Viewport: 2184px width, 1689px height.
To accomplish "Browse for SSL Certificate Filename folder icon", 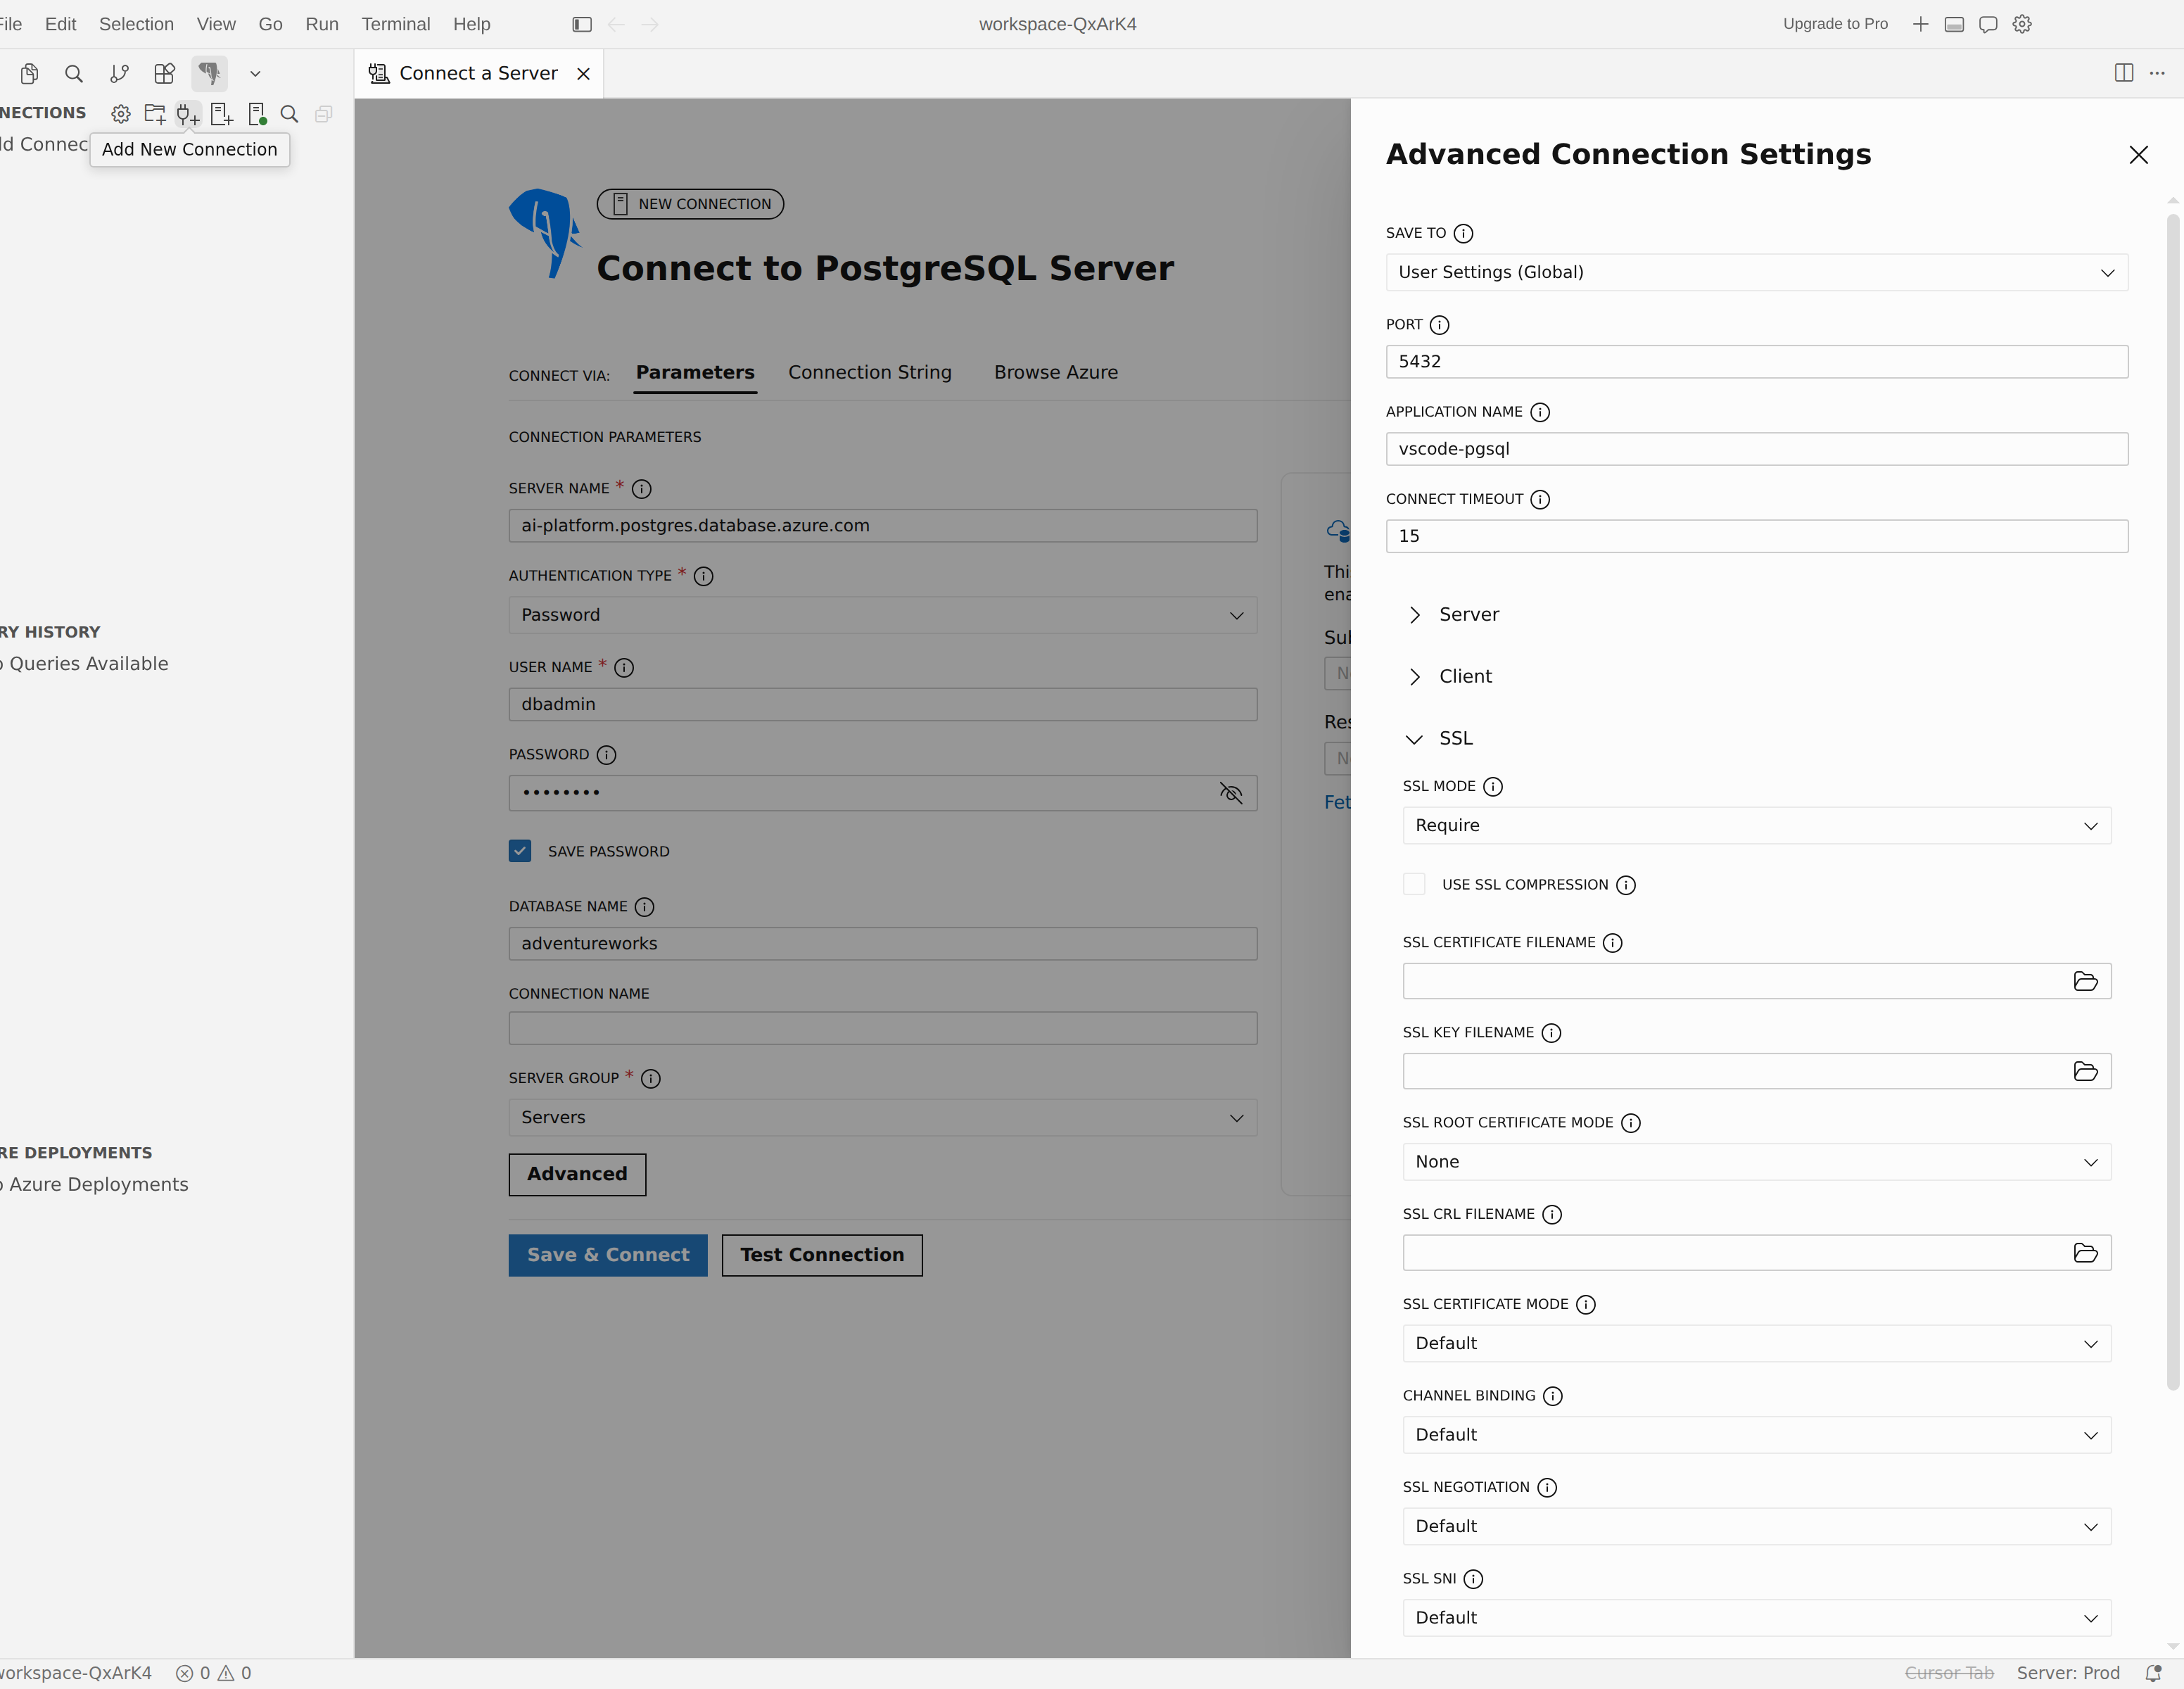I will [2085, 981].
